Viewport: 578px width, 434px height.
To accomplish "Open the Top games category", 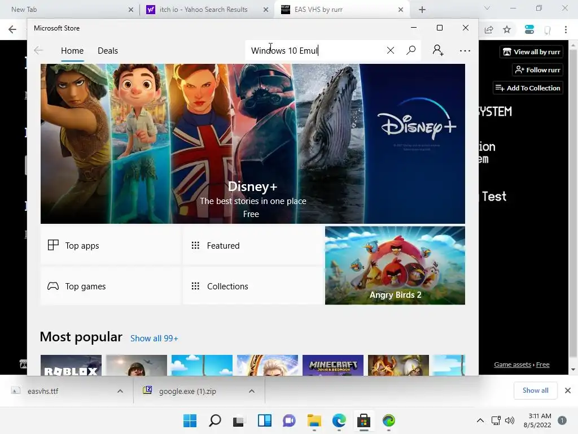I will (110, 286).
